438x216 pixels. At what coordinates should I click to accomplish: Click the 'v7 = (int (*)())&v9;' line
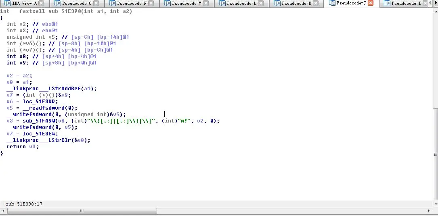pyautogui.click(x=38, y=95)
